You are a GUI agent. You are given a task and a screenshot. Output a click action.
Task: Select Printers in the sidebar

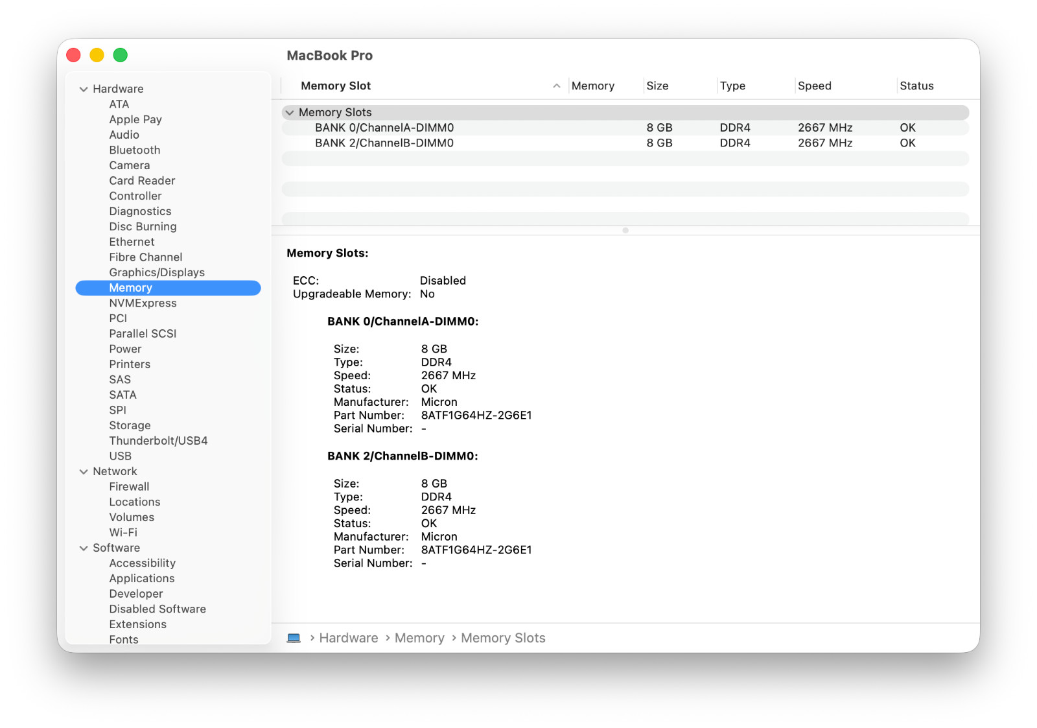point(130,364)
